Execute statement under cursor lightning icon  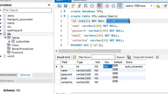click(x=79, y=6)
